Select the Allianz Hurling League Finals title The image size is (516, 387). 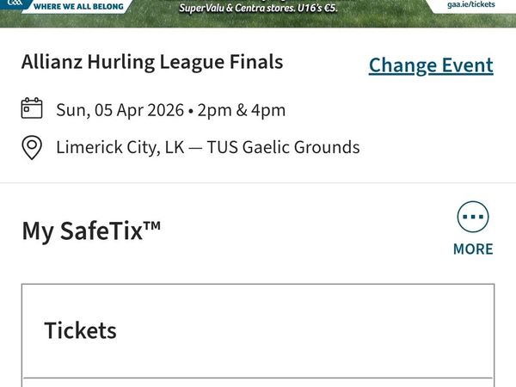pos(152,62)
